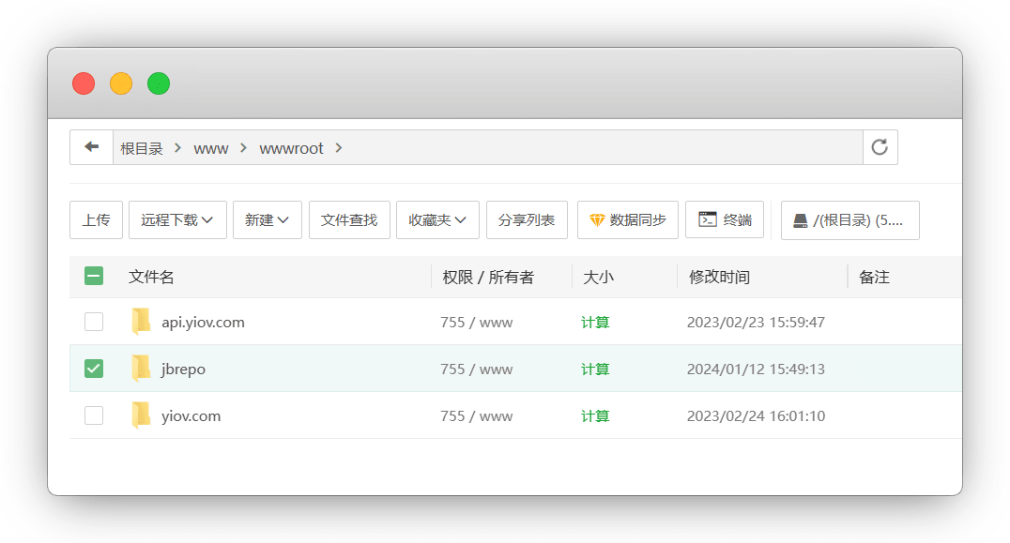Calculate size of yiov.com folder via 计算
This screenshot has height=543, width=1010.
point(595,415)
